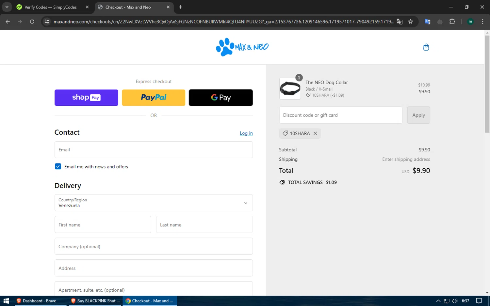This screenshot has height=306, width=490.
Task: Go forward in browser history
Action: tap(20, 22)
